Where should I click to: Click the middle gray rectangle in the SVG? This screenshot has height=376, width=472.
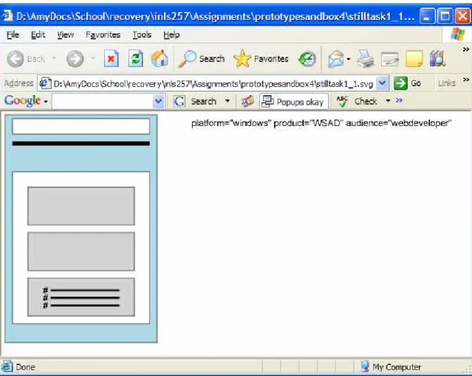point(81,251)
